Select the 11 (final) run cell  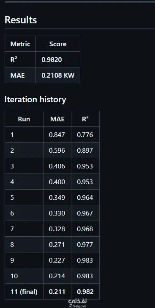point(24,292)
